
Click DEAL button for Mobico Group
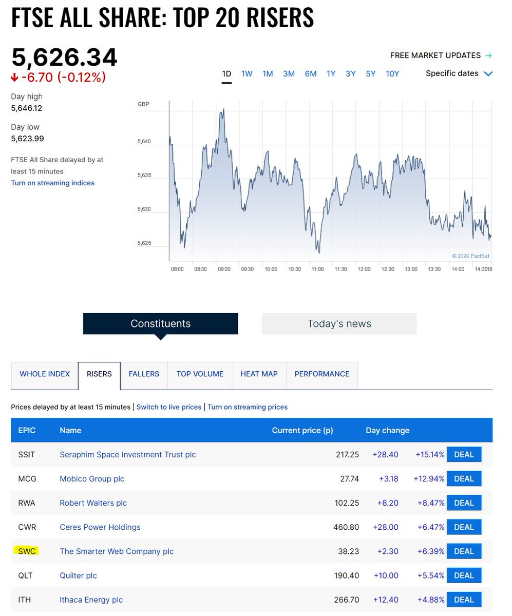(x=464, y=479)
